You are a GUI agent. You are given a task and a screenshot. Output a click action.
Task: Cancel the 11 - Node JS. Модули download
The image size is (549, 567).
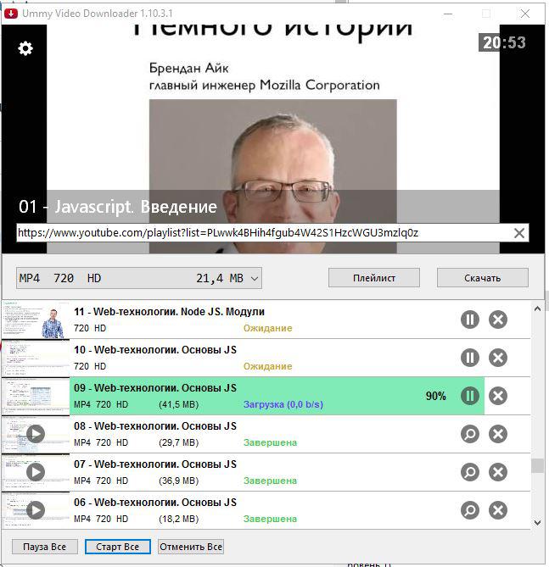click(x=498, y=320)
